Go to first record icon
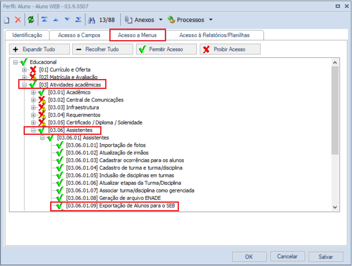Viewport: 352px width, 266px height. 44,20
